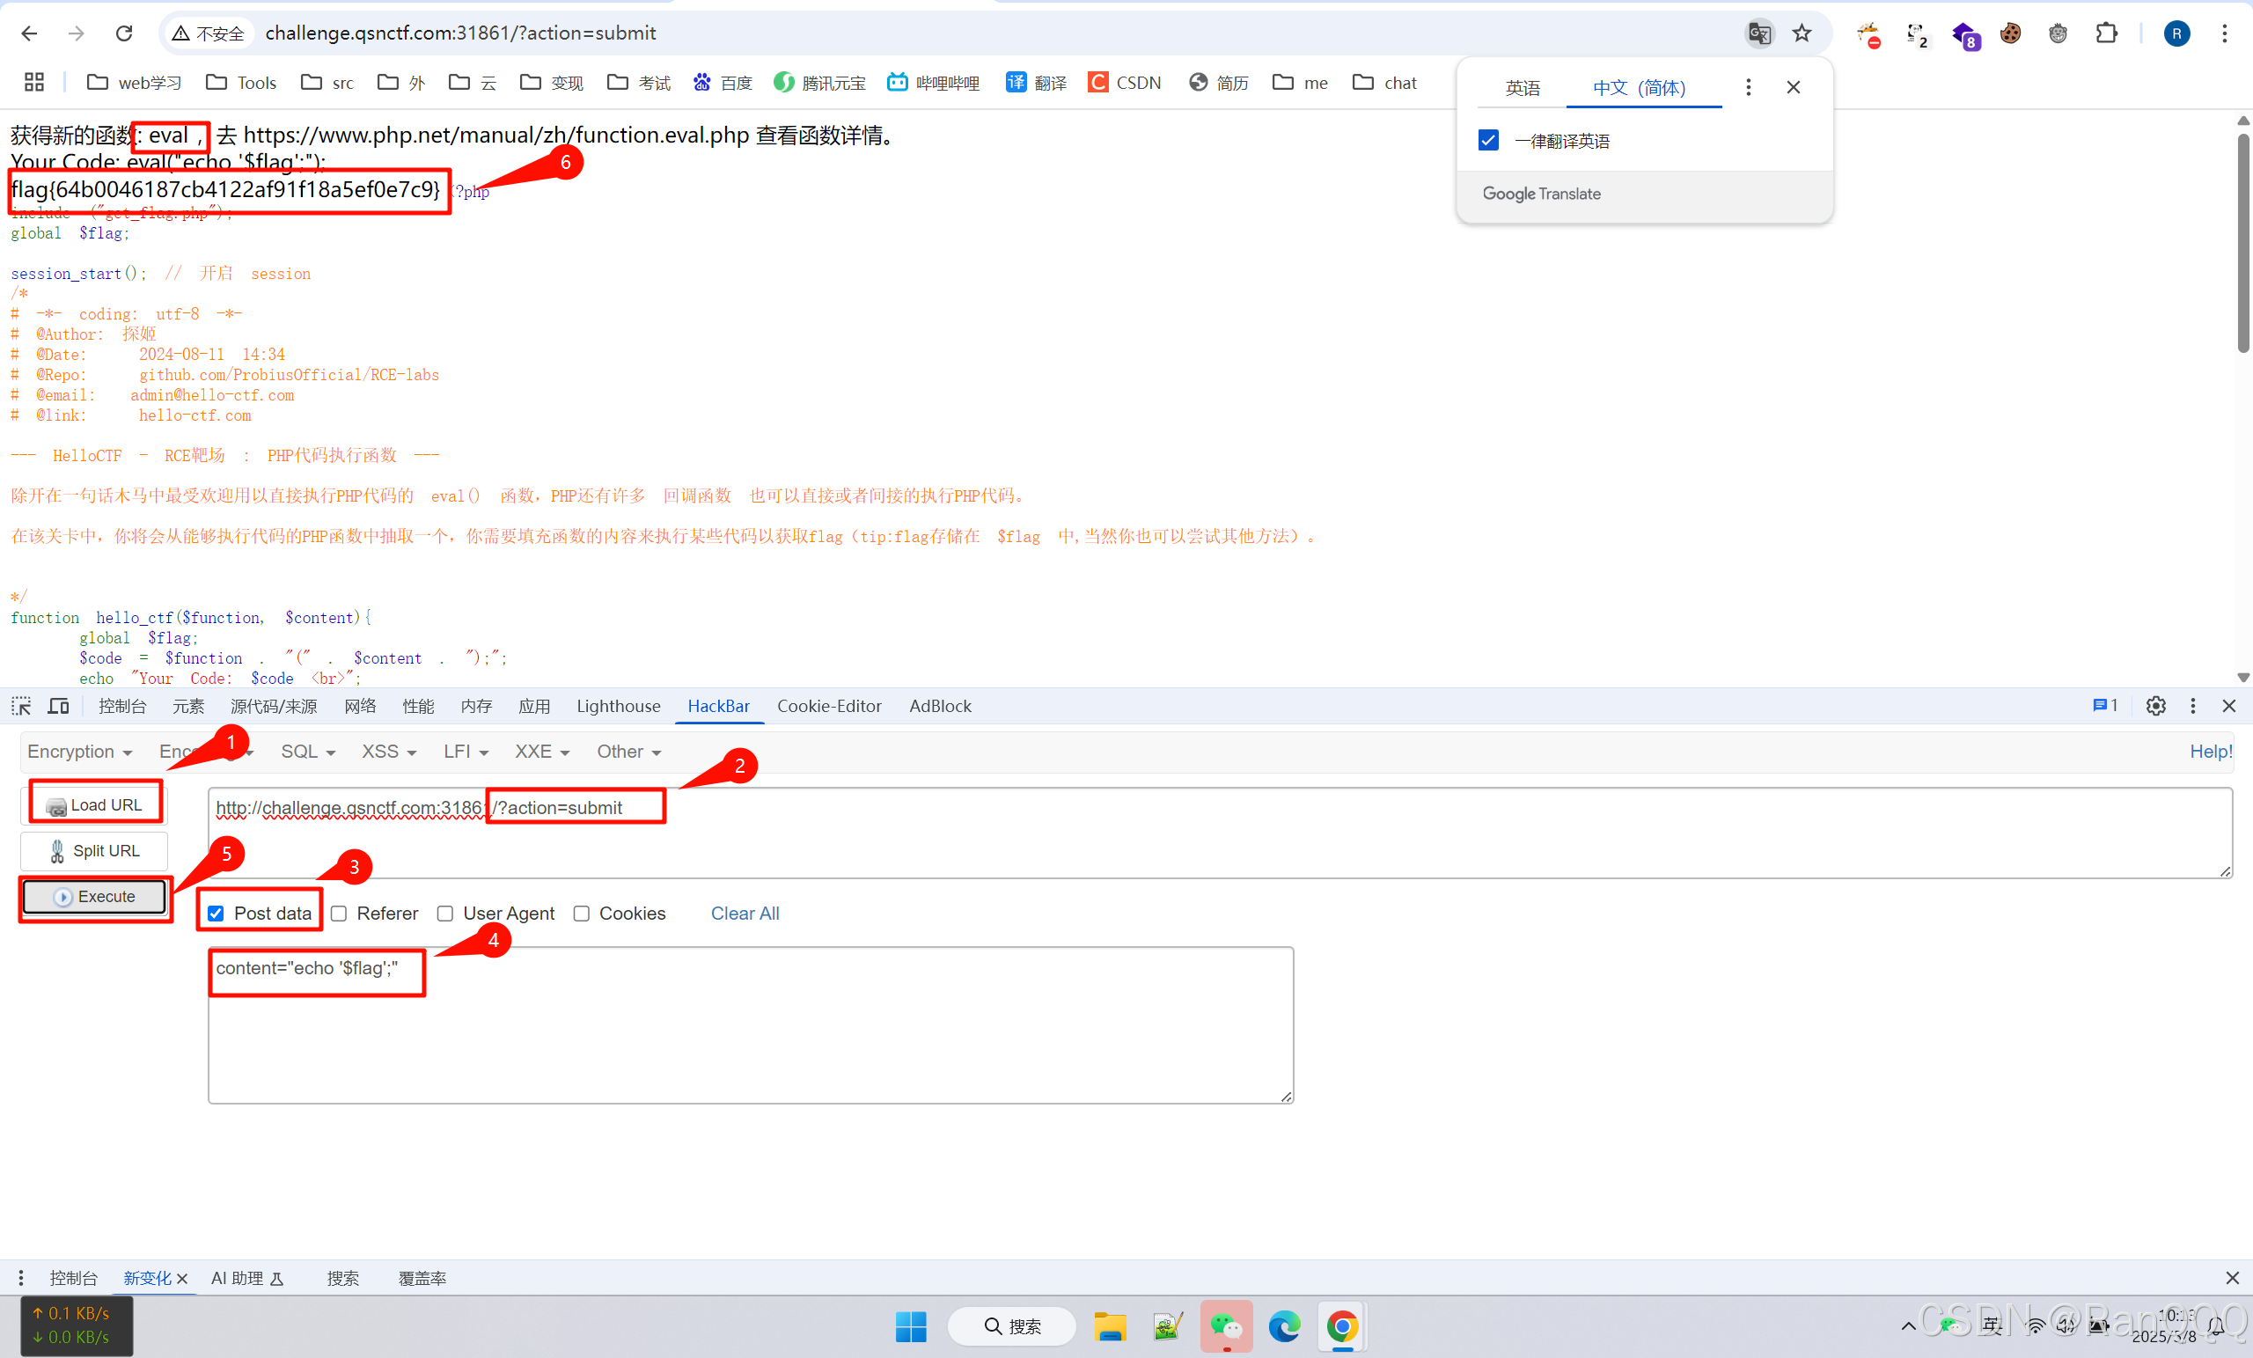Reload the challenge page
This screenshot has height=1358, width=2253.
123,33
